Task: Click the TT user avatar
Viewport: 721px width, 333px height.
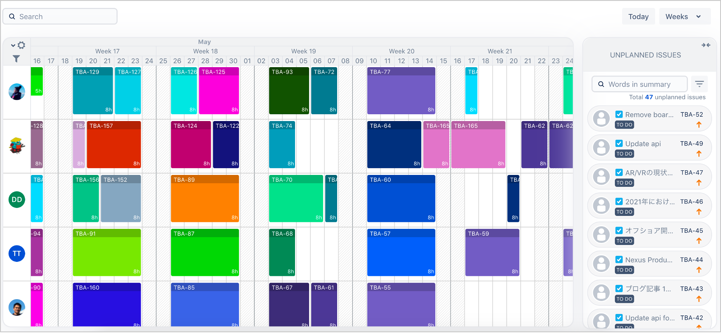Action: (17, 254)
